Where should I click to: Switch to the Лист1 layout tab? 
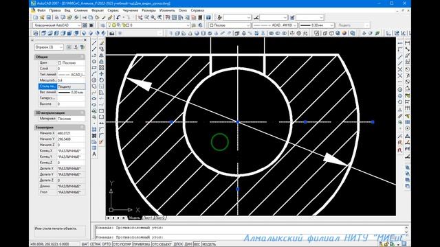pos(148,217)
